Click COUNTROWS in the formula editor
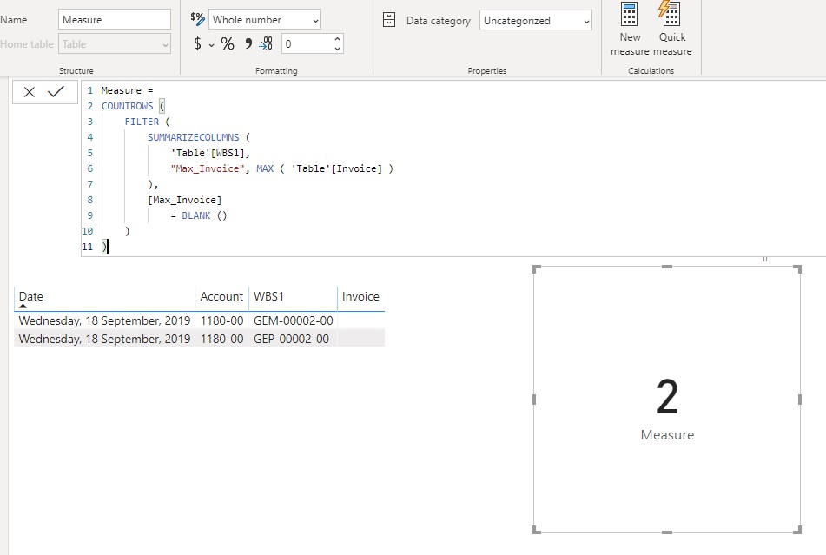Viewport: 826px width, 555px height. (x=127, y=106)
